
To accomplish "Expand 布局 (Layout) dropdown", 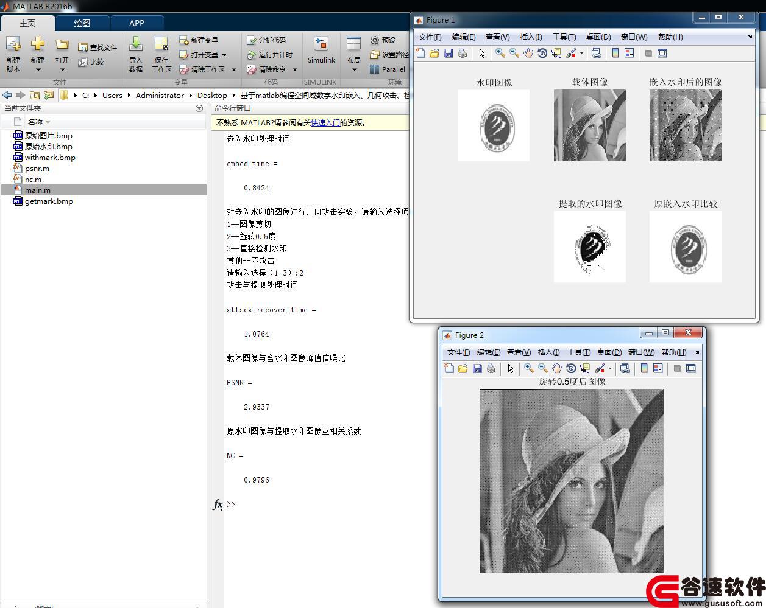I will point(354,69).
